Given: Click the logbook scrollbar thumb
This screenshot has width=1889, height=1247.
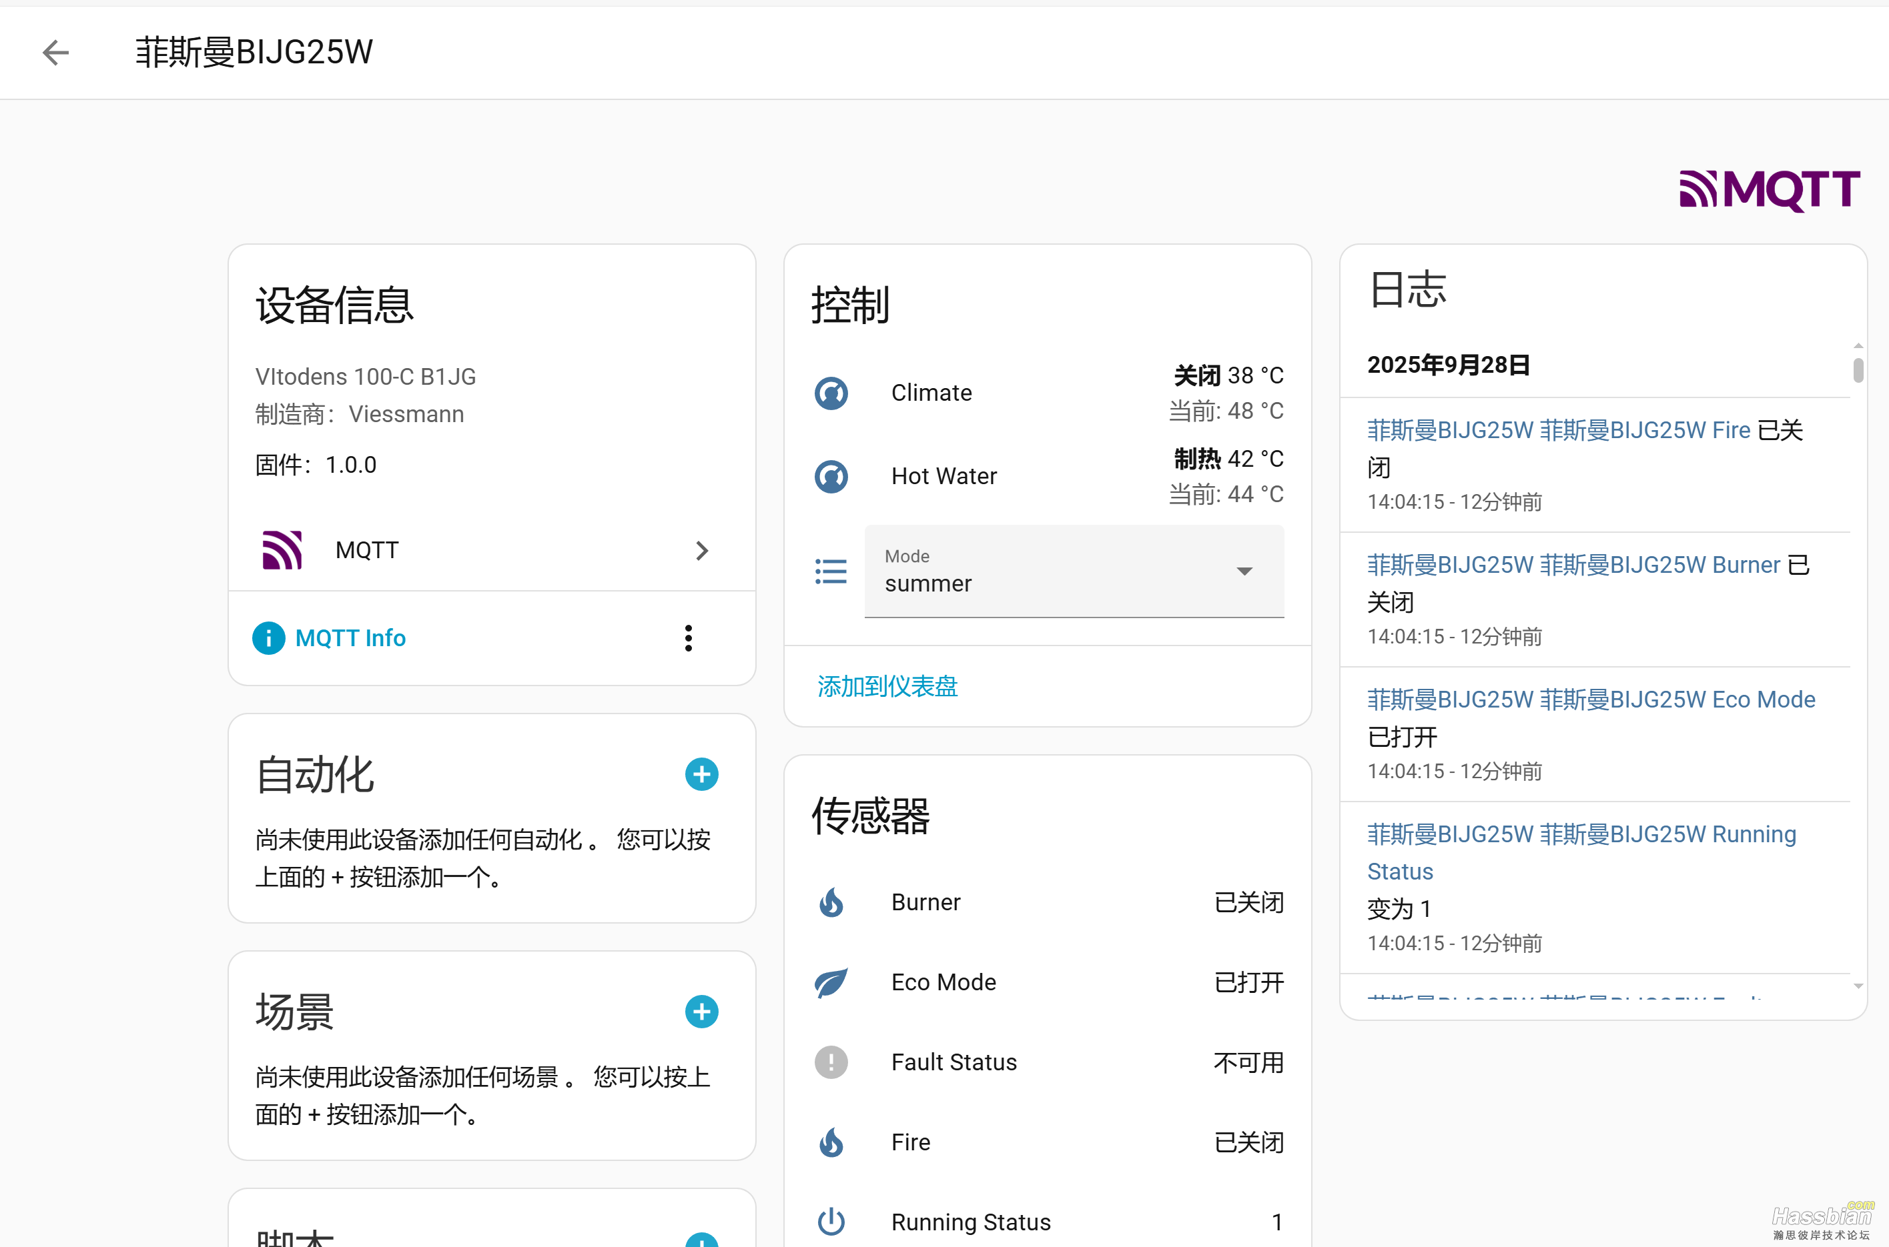Looking at the screenshot, I should [x=1858, y=370].
